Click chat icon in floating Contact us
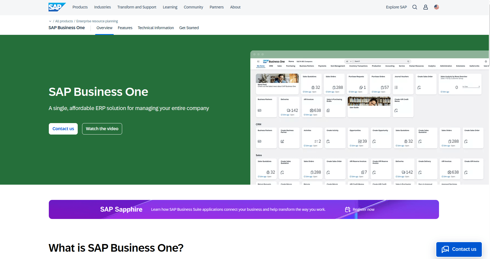This screenshot has height=259, width=490. (x=445, y=249)
